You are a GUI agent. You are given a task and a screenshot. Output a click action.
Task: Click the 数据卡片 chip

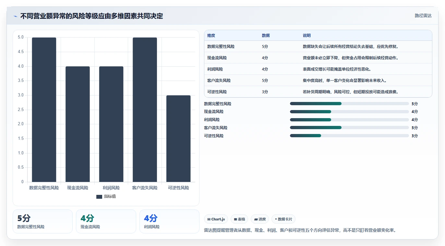tap(283, 219)
